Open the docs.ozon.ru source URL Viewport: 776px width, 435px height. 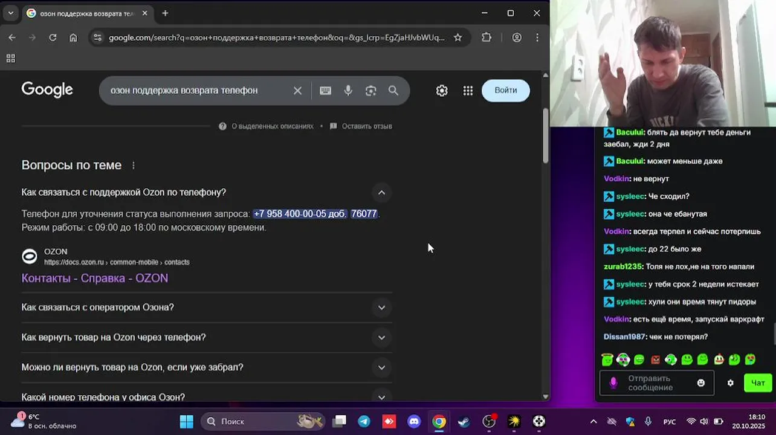pos(117,262)
